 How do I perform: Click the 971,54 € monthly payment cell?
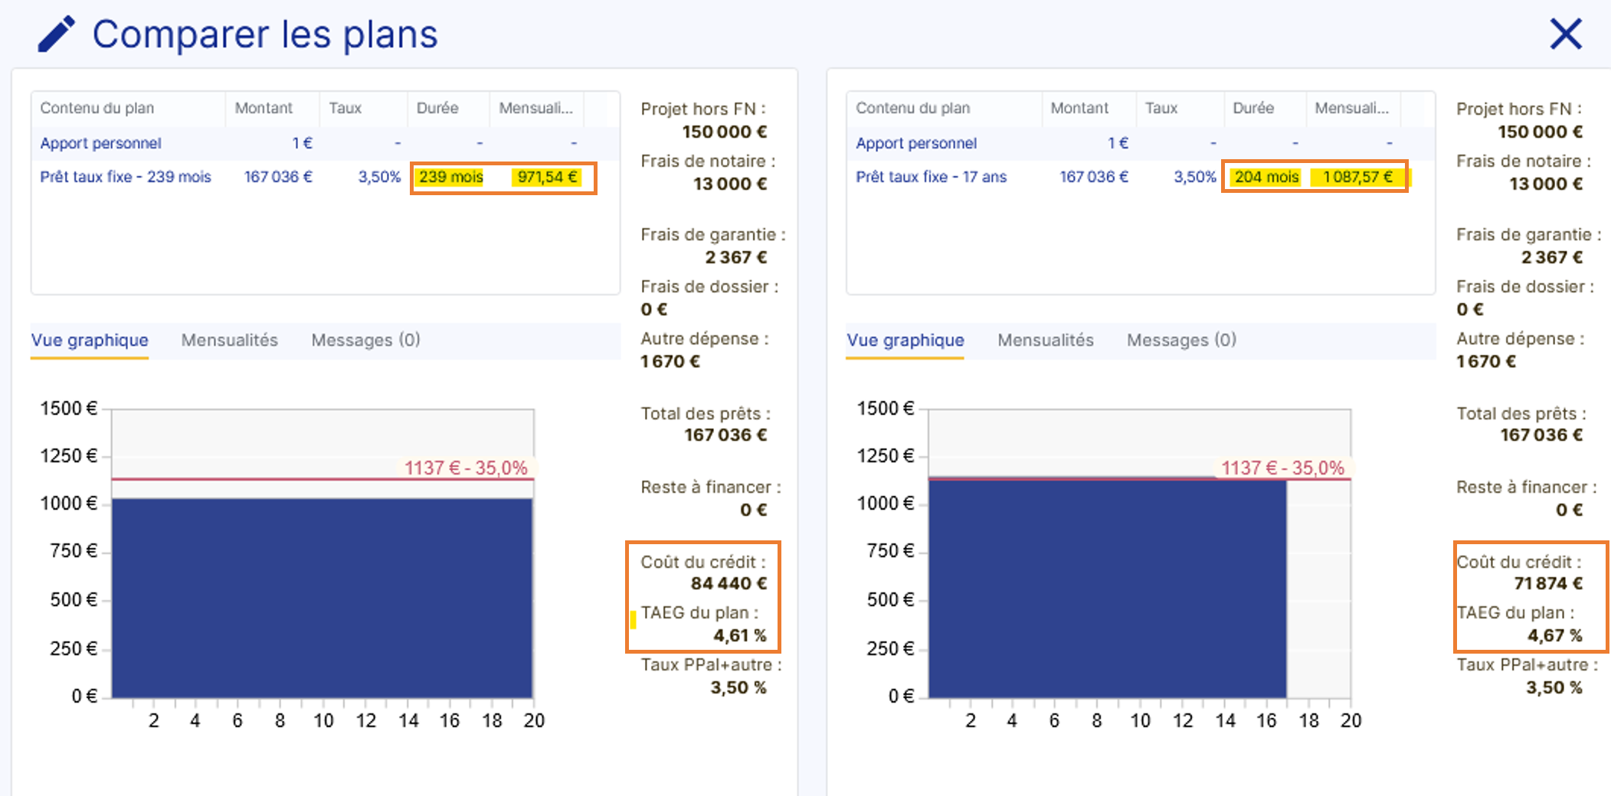point(547,177)
